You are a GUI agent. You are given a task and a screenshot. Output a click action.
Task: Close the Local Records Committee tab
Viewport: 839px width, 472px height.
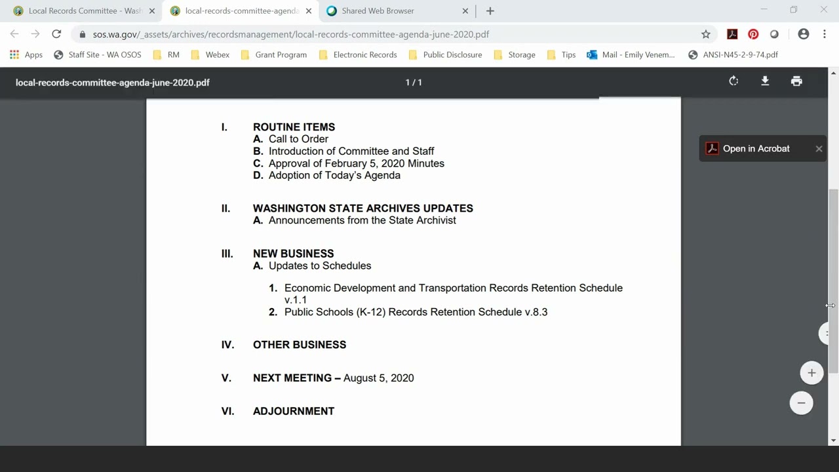point(151,10)
